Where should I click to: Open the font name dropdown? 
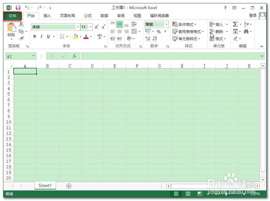pos(78,27)
